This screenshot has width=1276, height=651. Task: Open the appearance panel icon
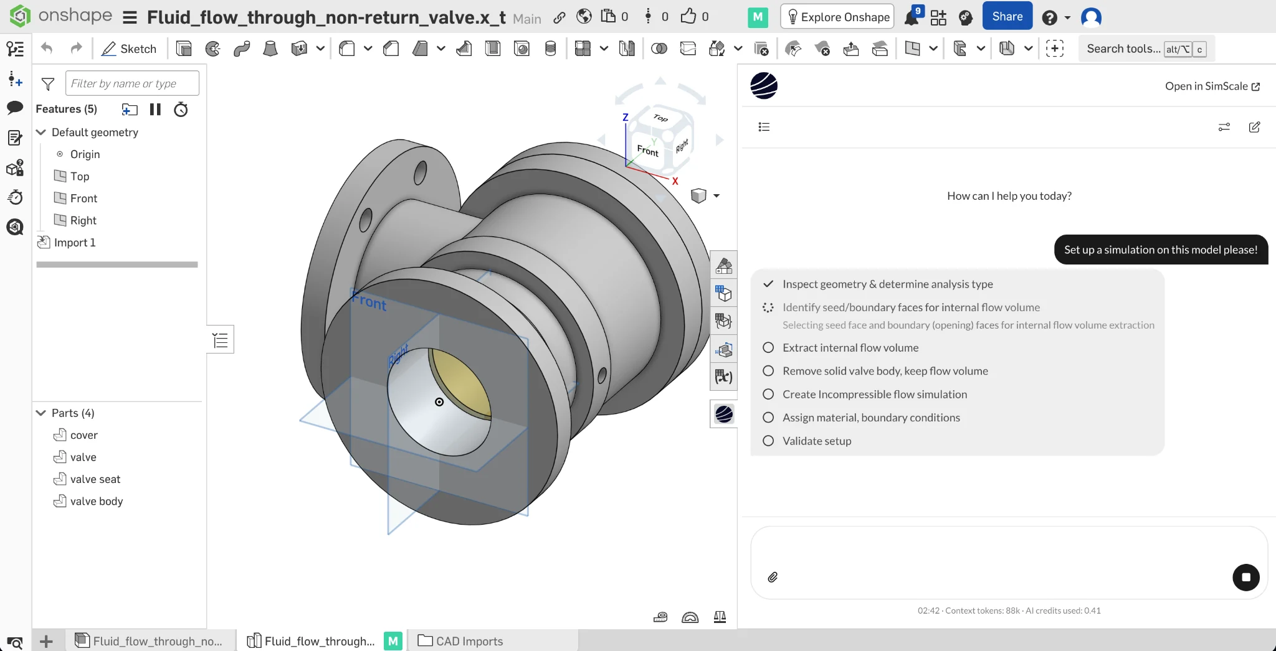point(724,266)
